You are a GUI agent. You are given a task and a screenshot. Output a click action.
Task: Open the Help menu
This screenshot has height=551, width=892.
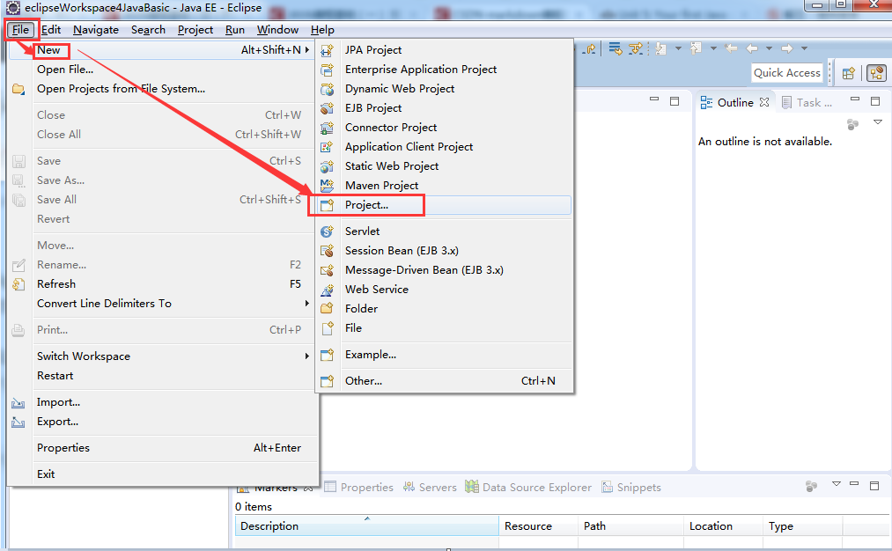coord(322,30)
